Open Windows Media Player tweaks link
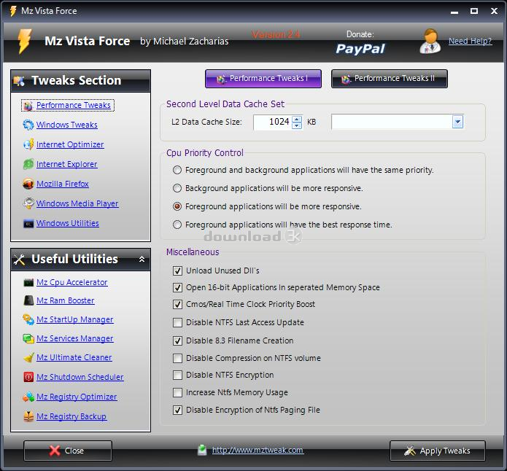The width and height of the screenshot is (507, 471). [x=77, y=203]
